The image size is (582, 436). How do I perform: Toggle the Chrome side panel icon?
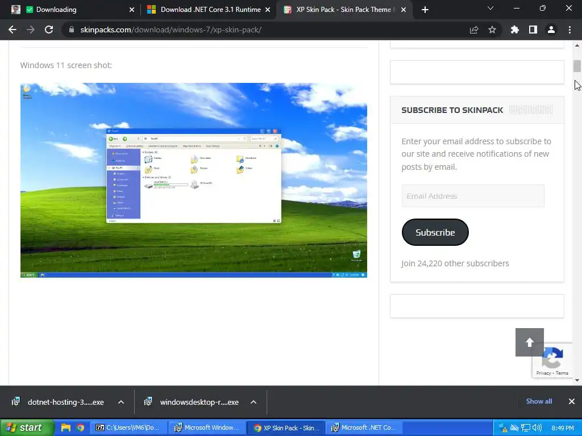pyautogui.click(x=533, y=30)
